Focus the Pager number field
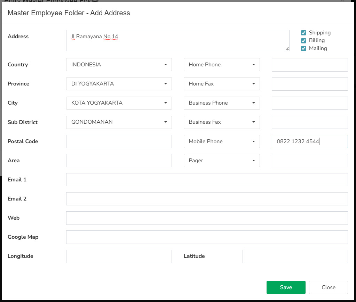356x302 pixels. click(x=310, y=161)
